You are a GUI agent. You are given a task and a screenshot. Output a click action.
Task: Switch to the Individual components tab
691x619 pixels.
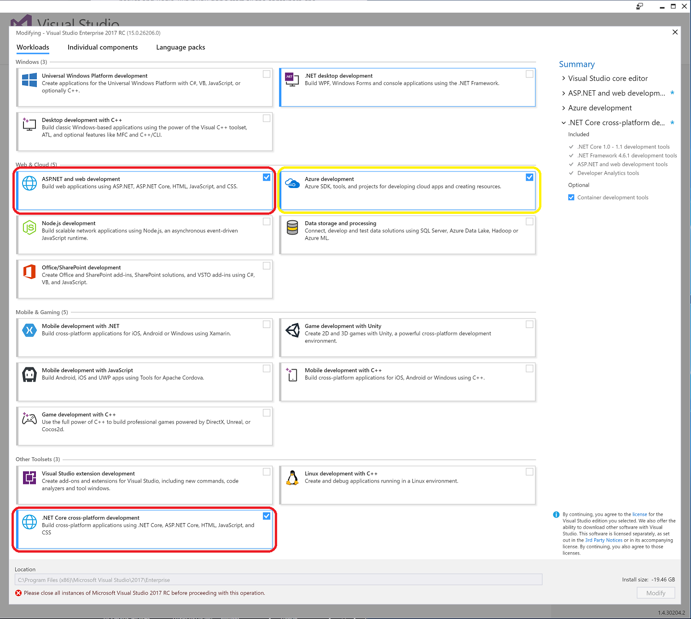point(103,47)
